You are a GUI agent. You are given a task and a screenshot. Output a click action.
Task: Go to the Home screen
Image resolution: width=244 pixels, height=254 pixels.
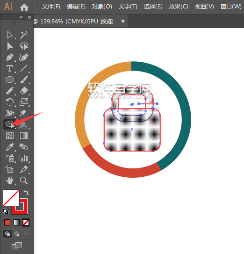pos(24,7)
